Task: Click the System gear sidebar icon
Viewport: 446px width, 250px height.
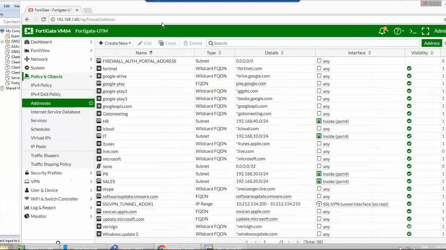Action: coord(27,68)
